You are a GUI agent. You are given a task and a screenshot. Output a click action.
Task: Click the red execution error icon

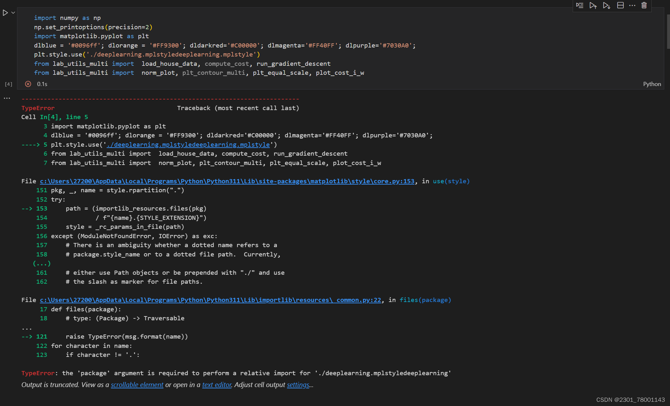(28, 84)
